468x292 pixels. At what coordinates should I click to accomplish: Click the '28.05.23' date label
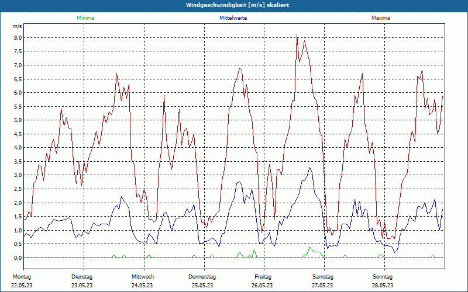click(x=383, y=286)
